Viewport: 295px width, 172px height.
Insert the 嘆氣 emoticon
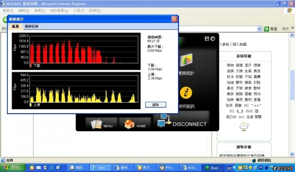[x=248, y=83]
